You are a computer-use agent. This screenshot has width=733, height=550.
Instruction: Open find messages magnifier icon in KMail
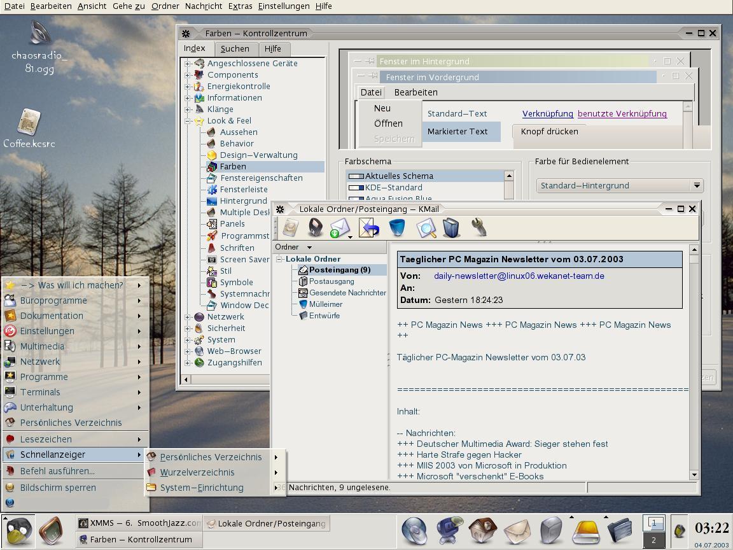(x=426, y=229)
